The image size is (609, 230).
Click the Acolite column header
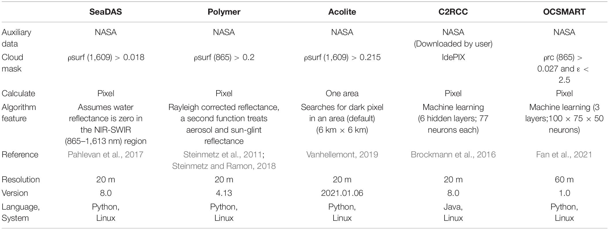[x=342, y=12]
